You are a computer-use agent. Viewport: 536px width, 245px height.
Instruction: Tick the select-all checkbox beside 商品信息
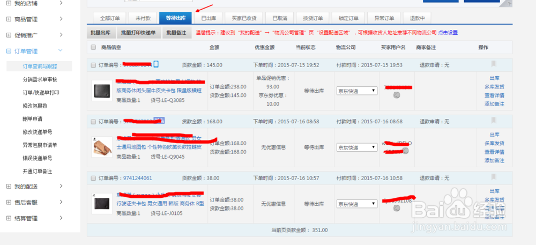94,48
